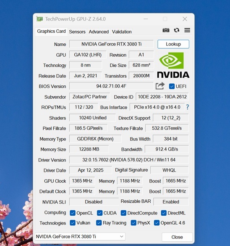The height and width of the screenshot is (246, 230).
Task: Toggle the DirectCompute checkbox
Action: coord(123,213)
